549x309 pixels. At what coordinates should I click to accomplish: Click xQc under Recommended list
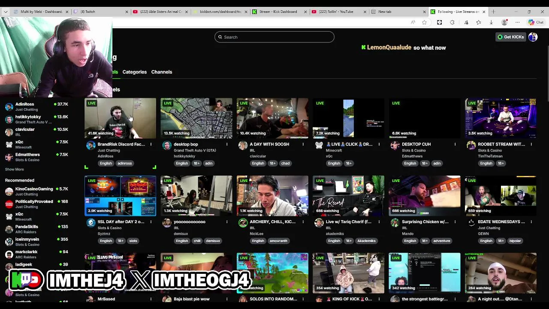tap(36, 216)
